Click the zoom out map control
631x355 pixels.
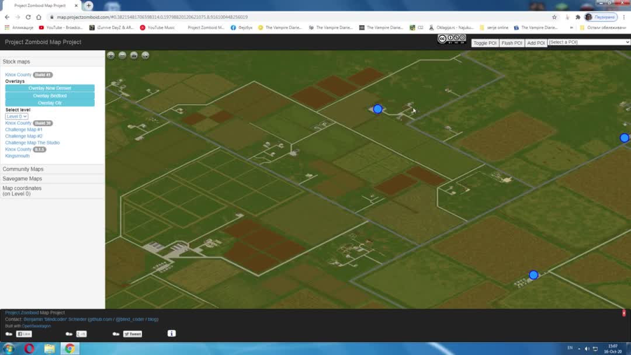122,55
